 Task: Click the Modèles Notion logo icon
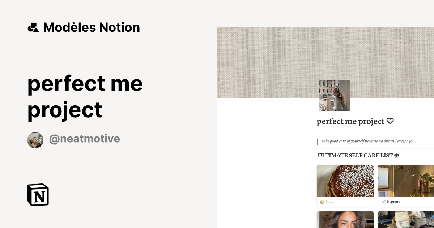33,27
